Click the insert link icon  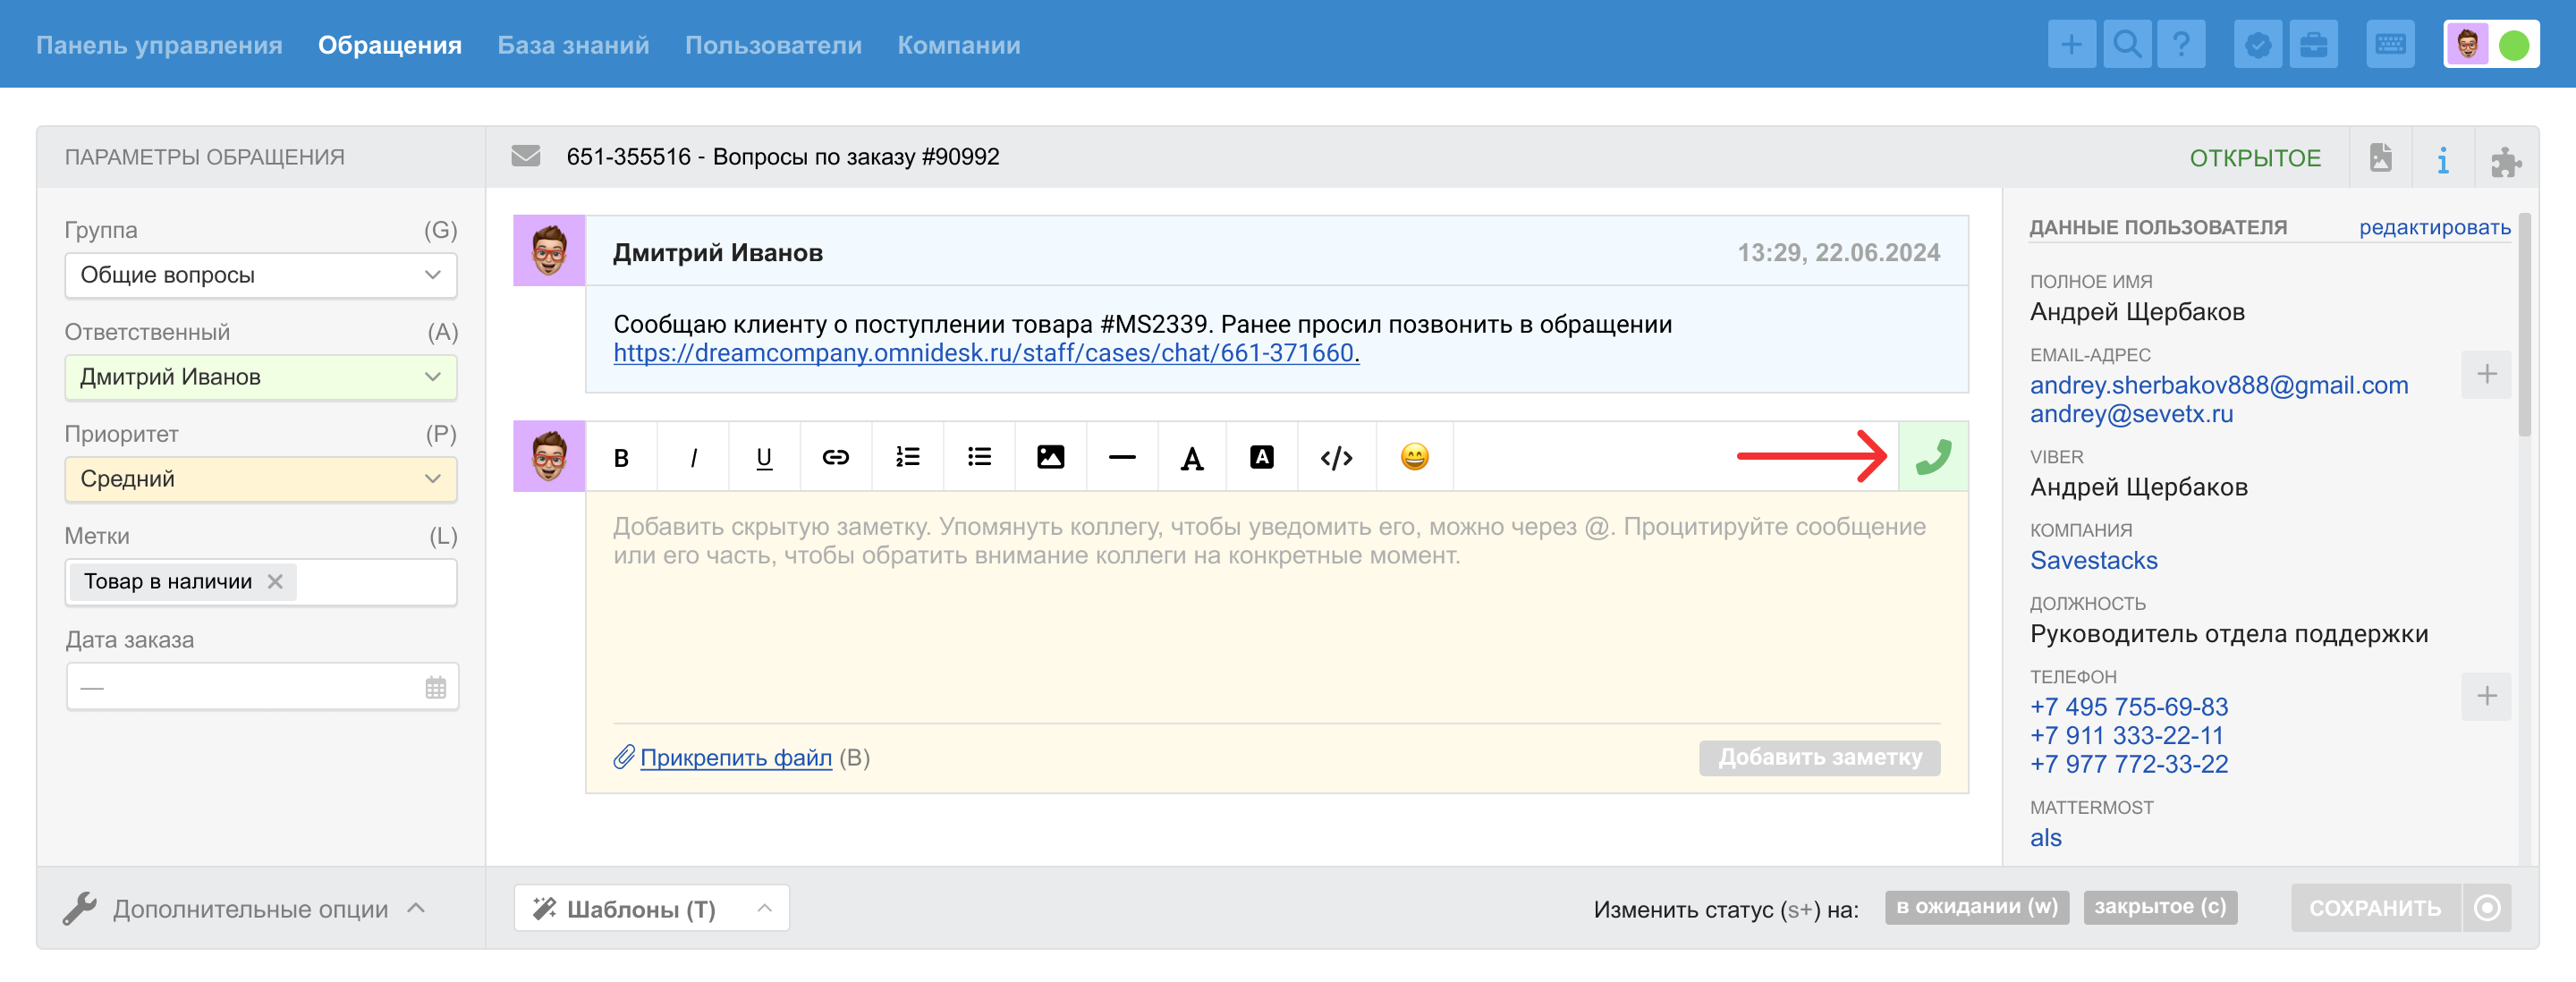(835, 457)
